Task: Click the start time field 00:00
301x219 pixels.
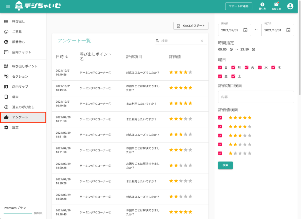Action: tap(225, 49)
